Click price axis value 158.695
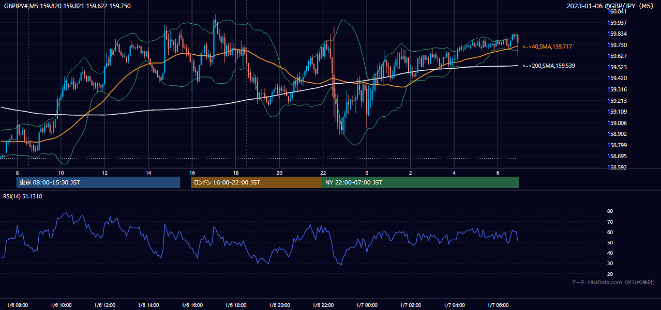 618,156
